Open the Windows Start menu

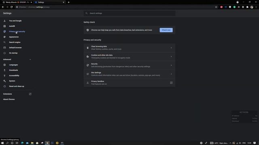(2, 143)
